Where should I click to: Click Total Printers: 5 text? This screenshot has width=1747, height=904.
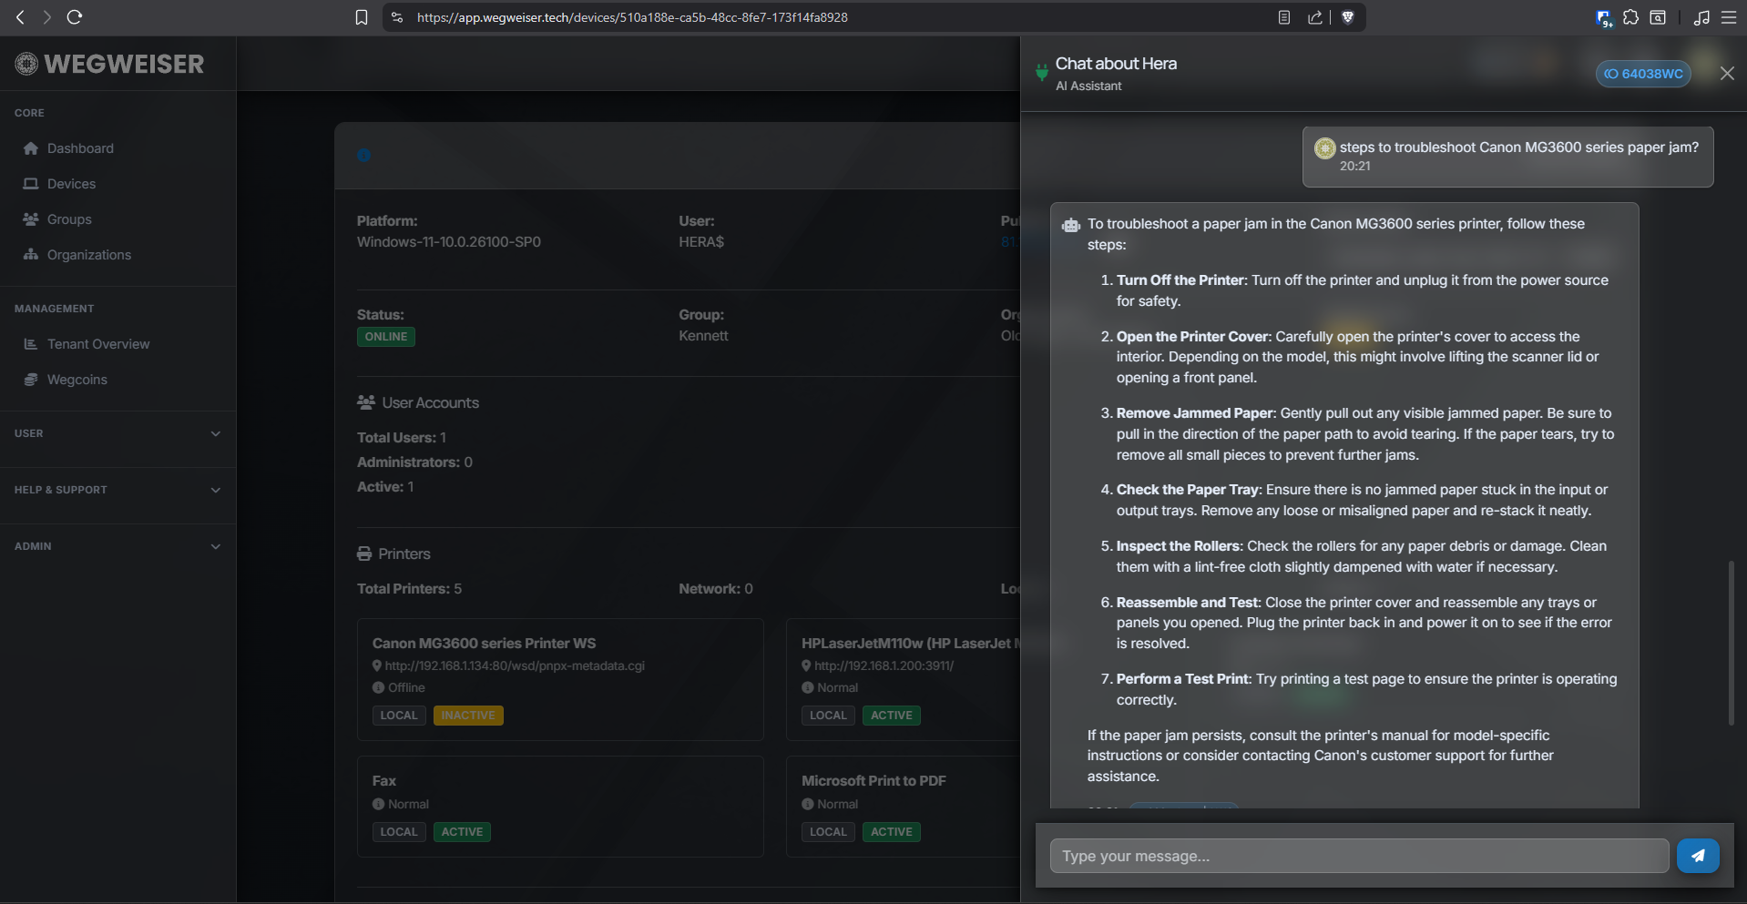409,589
